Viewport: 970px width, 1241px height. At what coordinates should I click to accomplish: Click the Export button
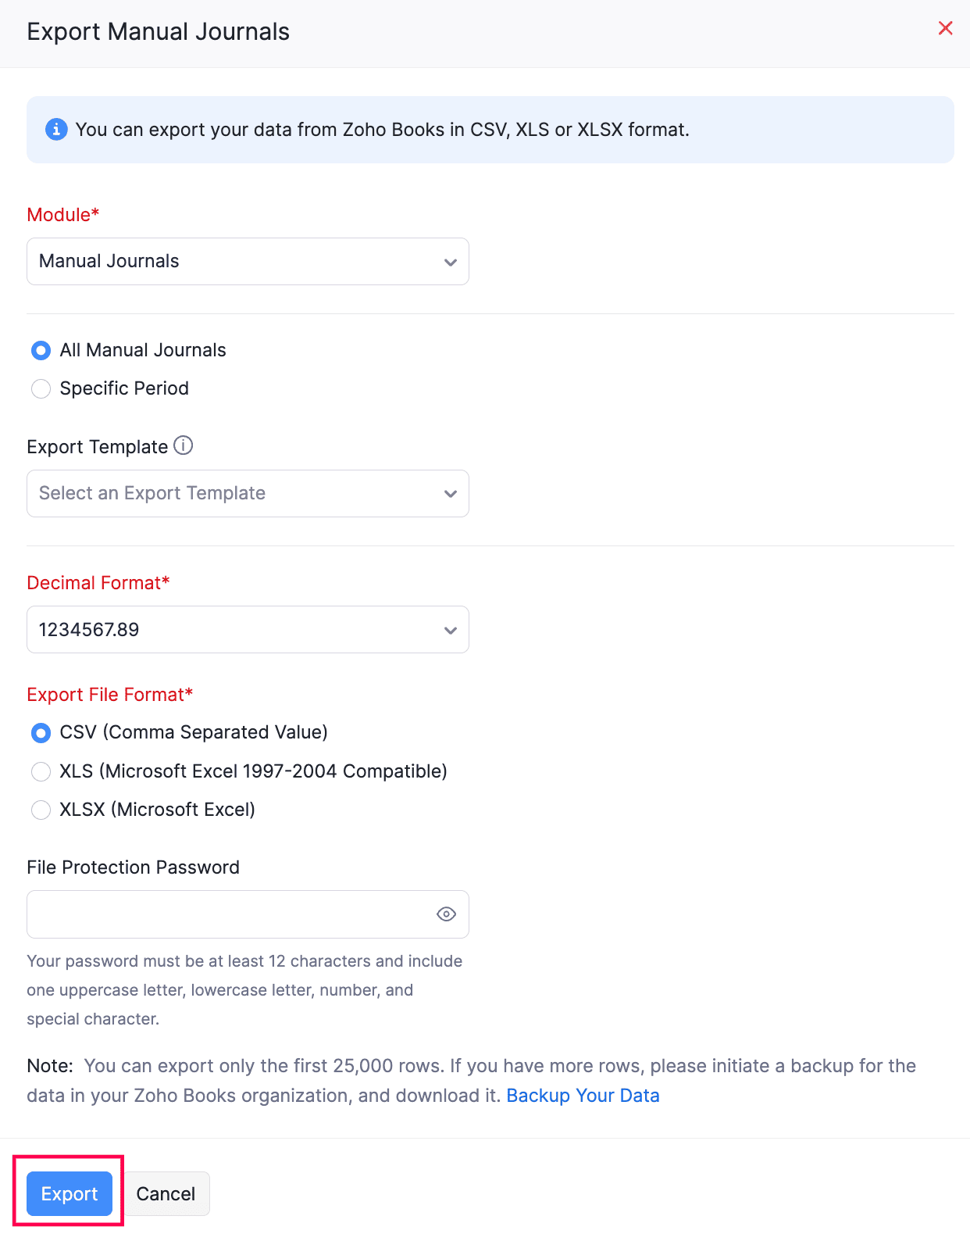69,1193
